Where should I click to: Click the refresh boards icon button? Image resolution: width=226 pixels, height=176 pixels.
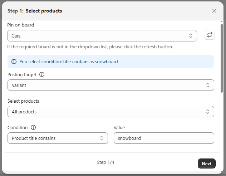click(x=210, y=35)
